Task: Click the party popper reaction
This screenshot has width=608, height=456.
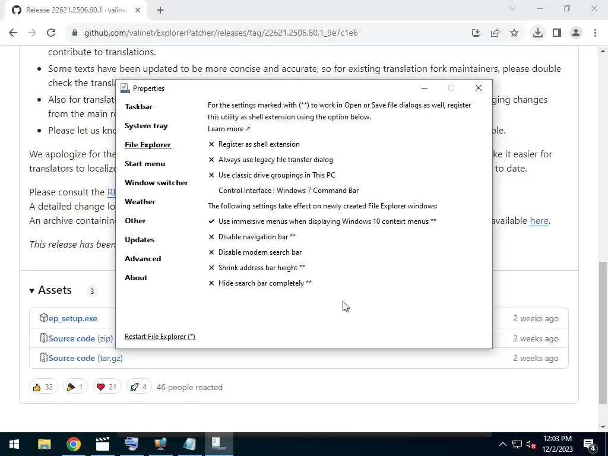Action: 75,387
